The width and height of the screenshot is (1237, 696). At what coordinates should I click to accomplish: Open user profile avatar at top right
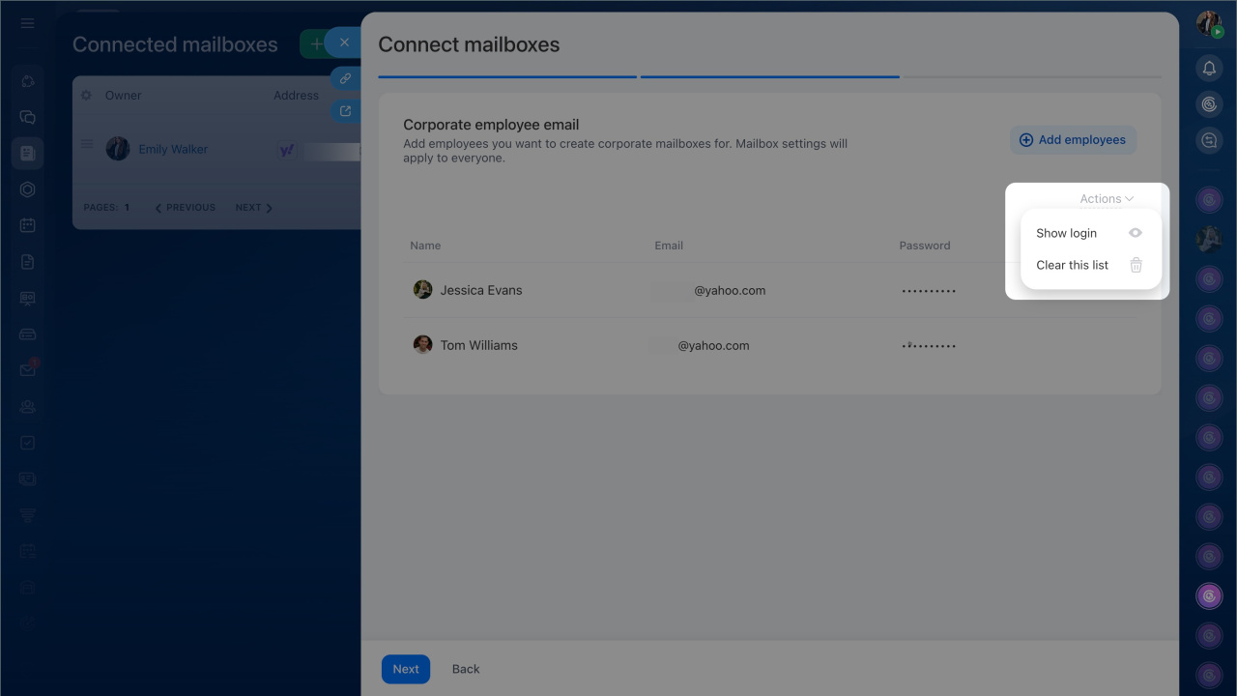pos(1209,23)
